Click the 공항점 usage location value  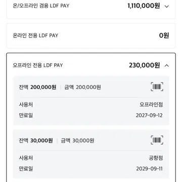click(x=156, y=158)
